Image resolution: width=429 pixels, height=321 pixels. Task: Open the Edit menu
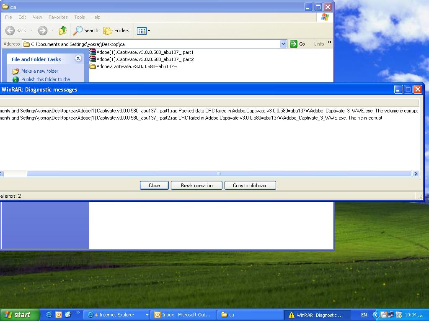[22, 17]
